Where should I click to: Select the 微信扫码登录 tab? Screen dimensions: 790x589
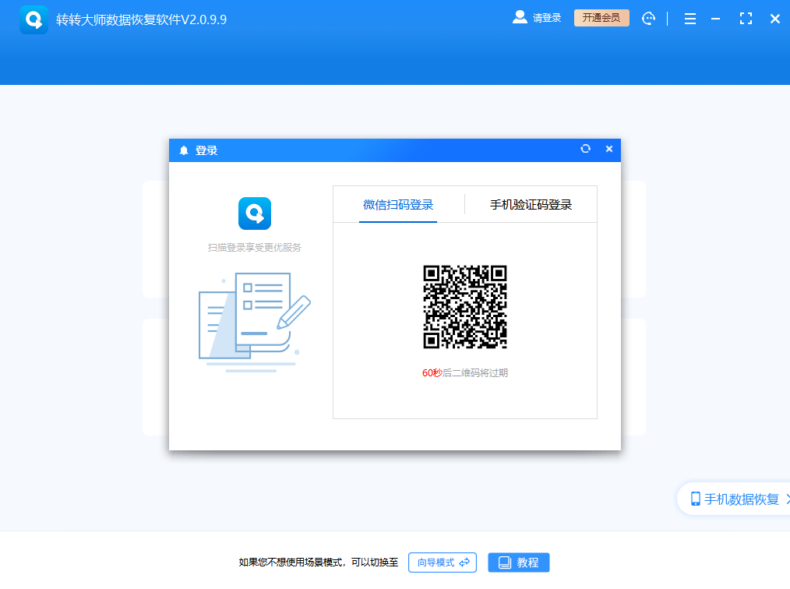[398, 205]
